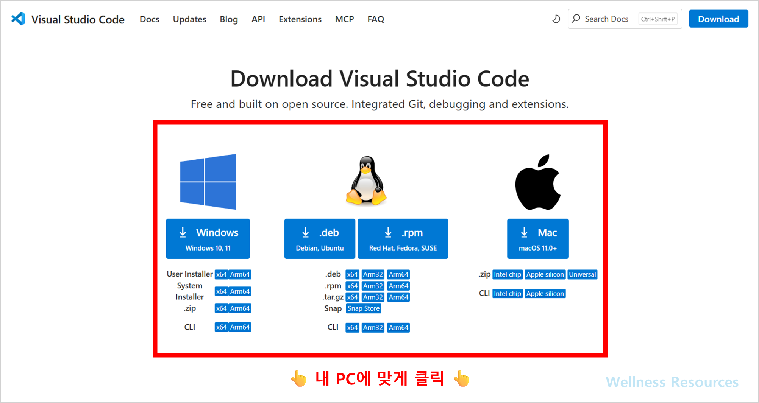The image size is (759, 403).
Task: Open the Snap Store link
Action: coord(364,308)
